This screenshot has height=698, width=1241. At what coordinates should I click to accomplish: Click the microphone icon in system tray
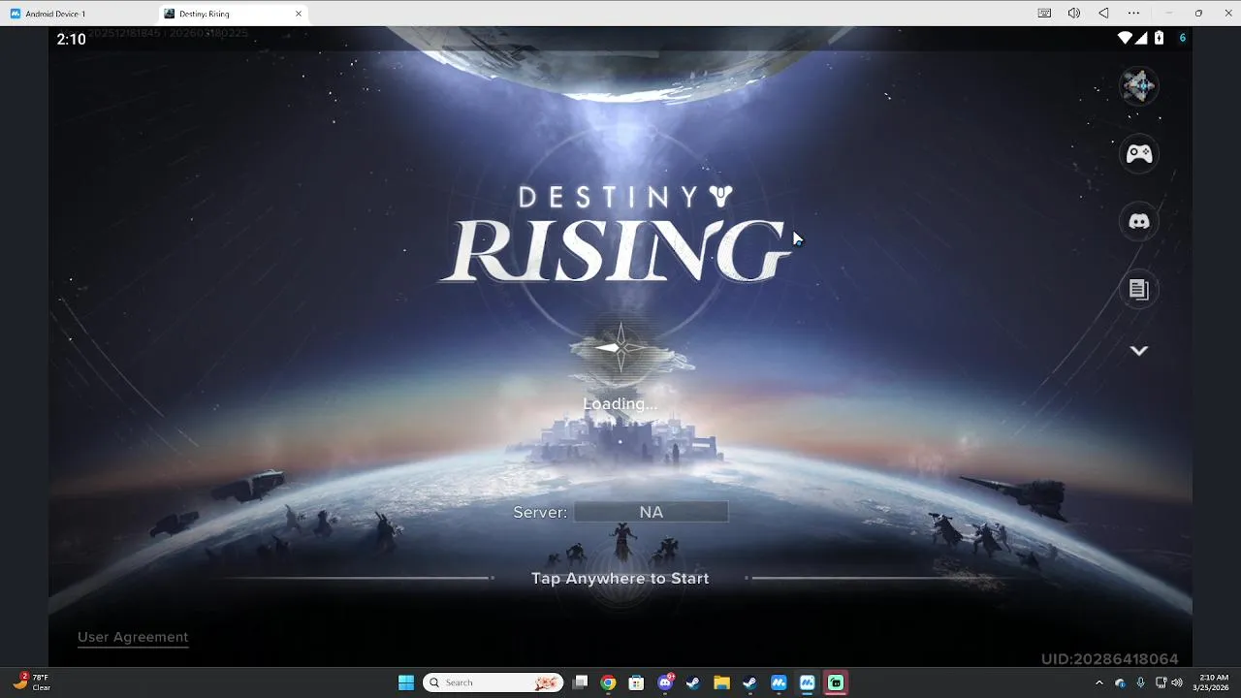(x=1140, y=682)
